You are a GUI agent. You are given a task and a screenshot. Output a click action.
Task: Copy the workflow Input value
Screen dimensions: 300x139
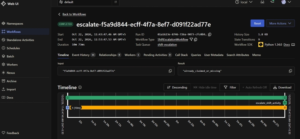coord(170,71)
